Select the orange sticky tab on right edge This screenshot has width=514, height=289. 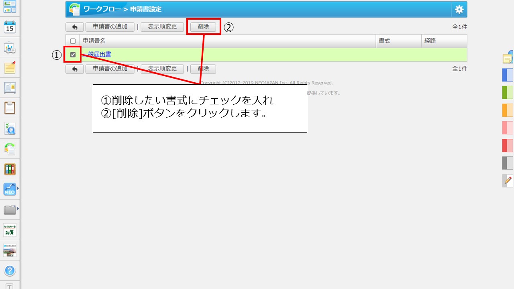click(508, 110)
